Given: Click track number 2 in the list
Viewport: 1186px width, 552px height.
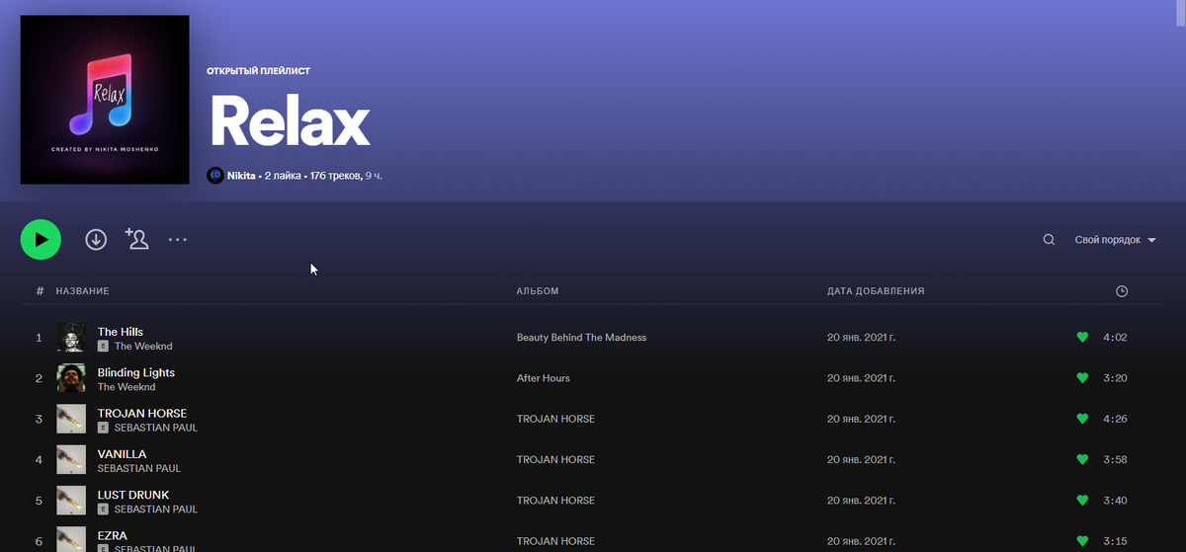Looking at the screenshot, I should coord(40,378).
